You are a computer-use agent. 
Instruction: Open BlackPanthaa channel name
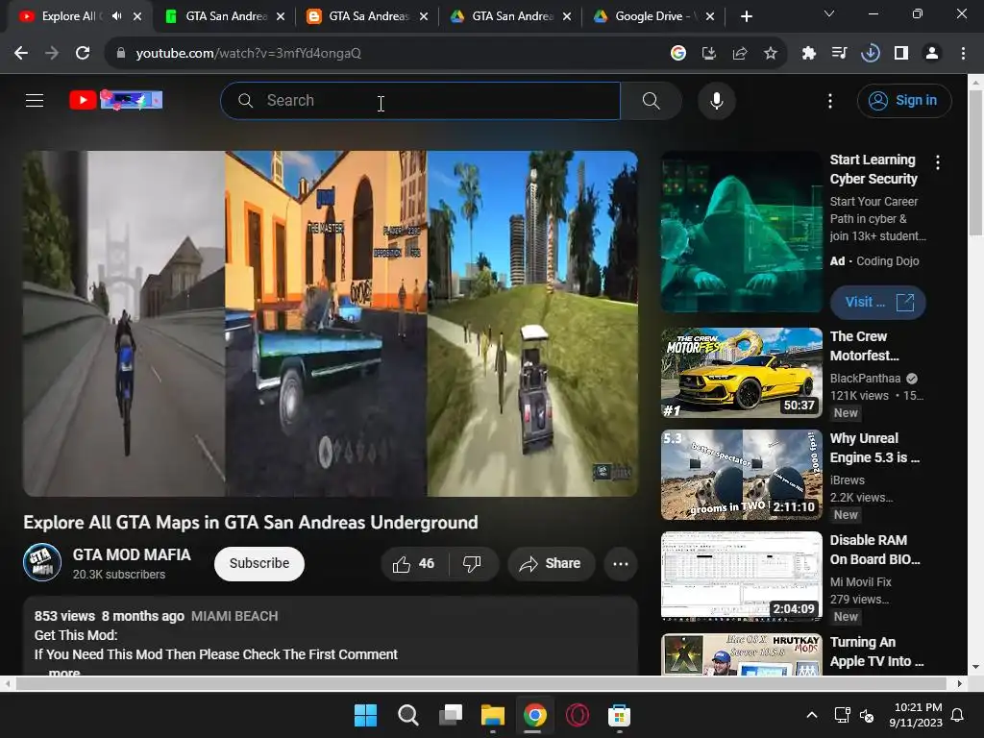tap(865, 379)
